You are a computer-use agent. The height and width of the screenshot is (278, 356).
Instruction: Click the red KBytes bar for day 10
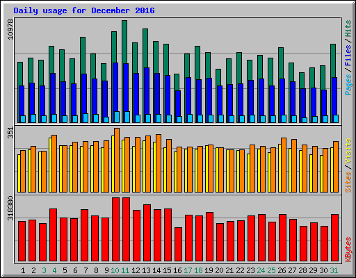pyautogui.click(x=115, y=229)
